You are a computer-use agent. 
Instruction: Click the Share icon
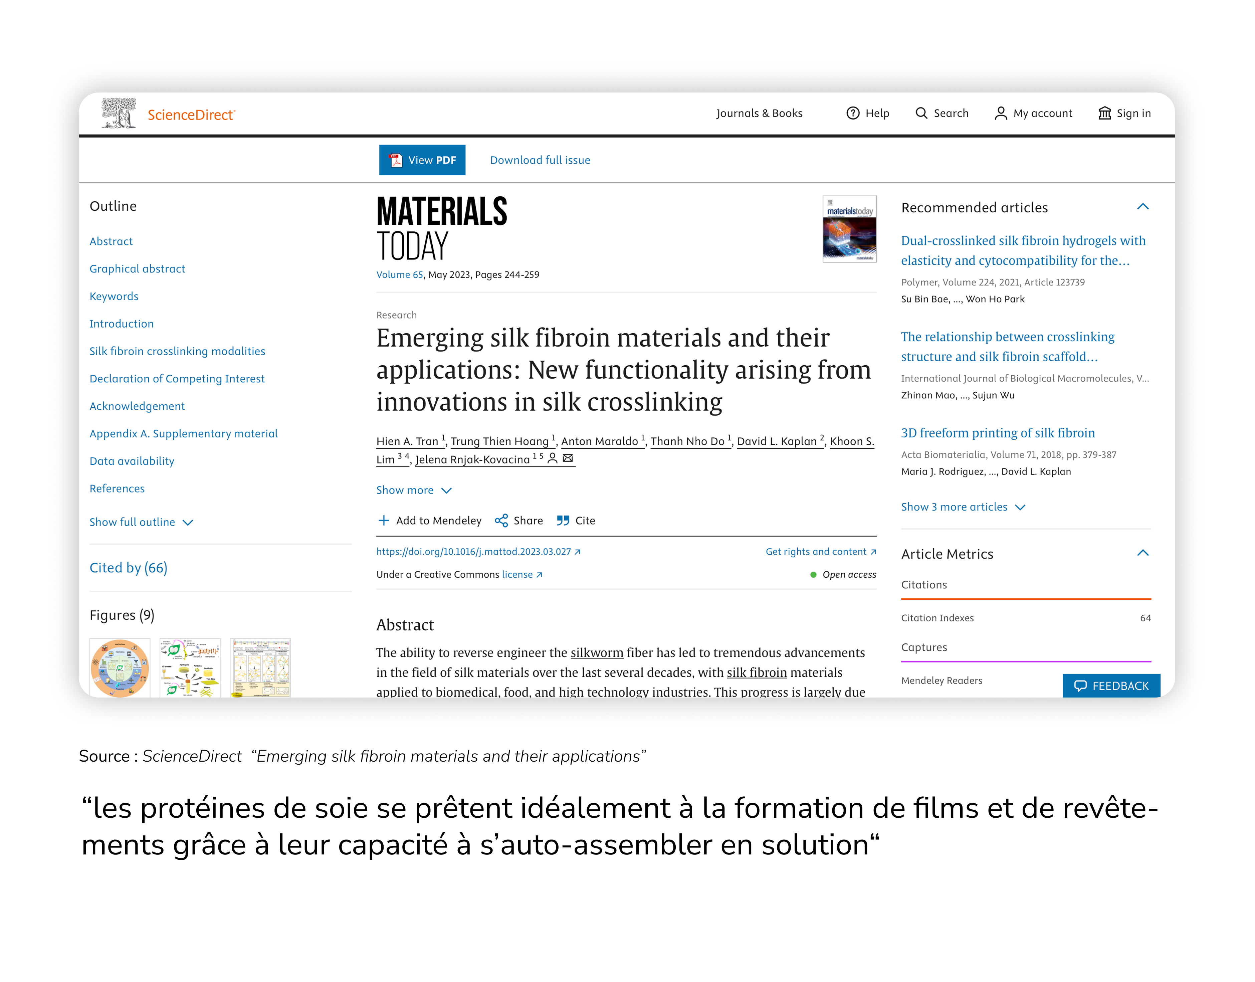pos(501,520)
